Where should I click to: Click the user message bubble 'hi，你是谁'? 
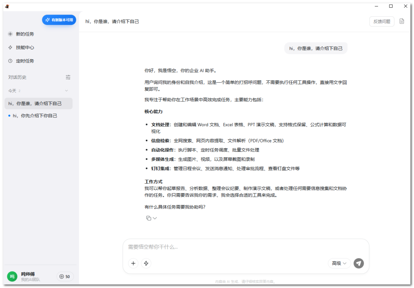(316, 49)
